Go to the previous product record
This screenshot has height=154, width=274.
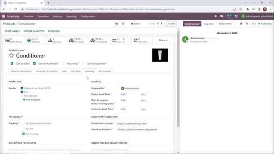158,24
